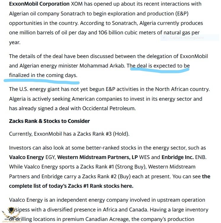Click the ENB ticker symbol
Screen dimensions: 221x223
pyautogui.click(x=201, y=157)
